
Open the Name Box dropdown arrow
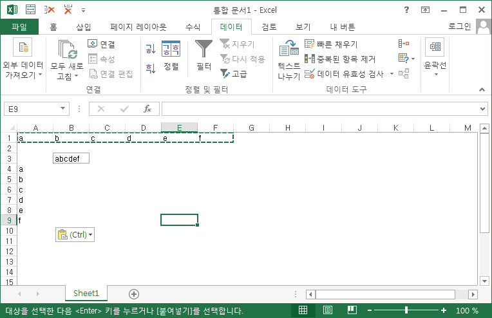tap(62, 109)
